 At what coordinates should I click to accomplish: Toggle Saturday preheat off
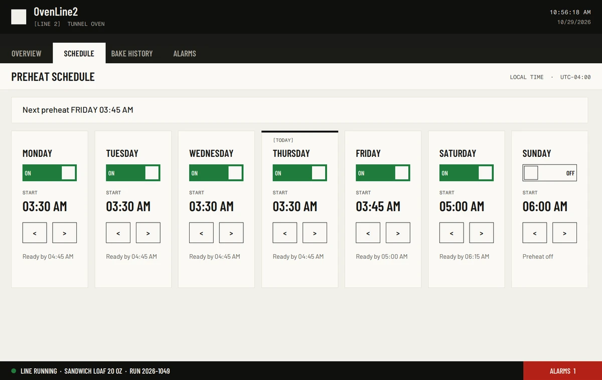(467, 173)
